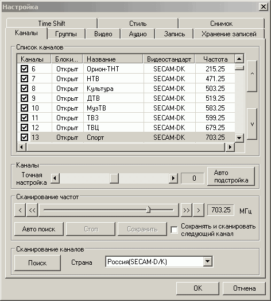Start Авто поиск frequency scan
271x301 pixels.
[x=39, y=229]
